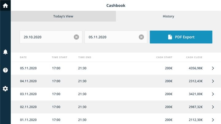Expand the 04.11.2020 entry chevron
The width and height of the screenshot is (221, 124).
[213, 81]
